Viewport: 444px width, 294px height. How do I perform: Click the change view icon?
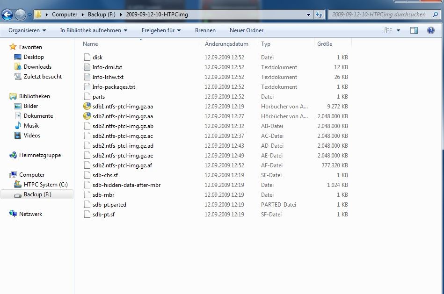[388, 30]
